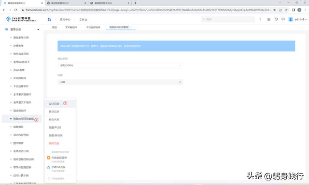Click the greyed bottom context menu entry
This screenshot has width=309, height=185.
56,179
